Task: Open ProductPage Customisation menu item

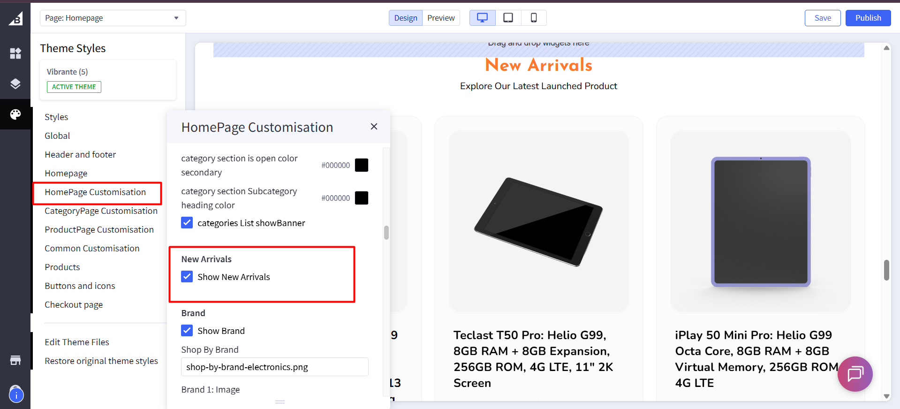Action: 99,229
